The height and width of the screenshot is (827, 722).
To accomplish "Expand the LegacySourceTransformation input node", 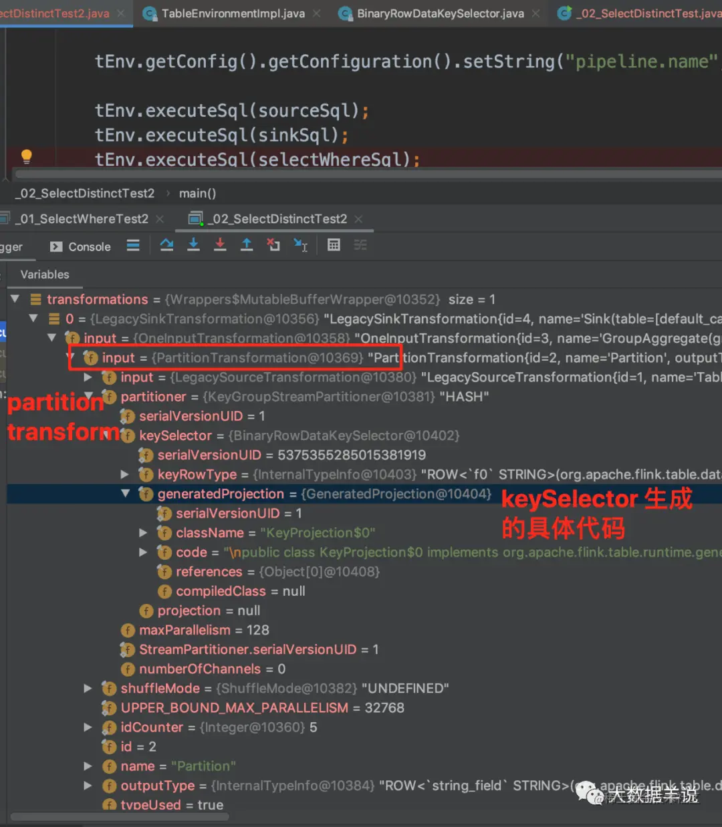I will [x=88, y=377].
